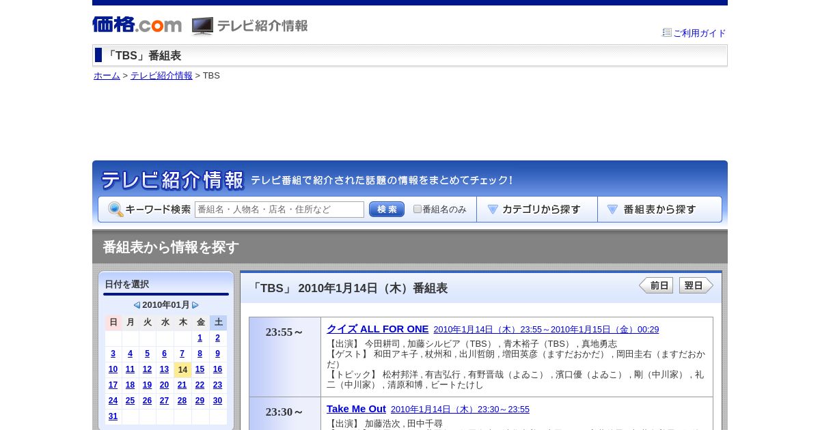Select January 2 in calendar
This screenshot has height=430, width=820.
point(217,338)
